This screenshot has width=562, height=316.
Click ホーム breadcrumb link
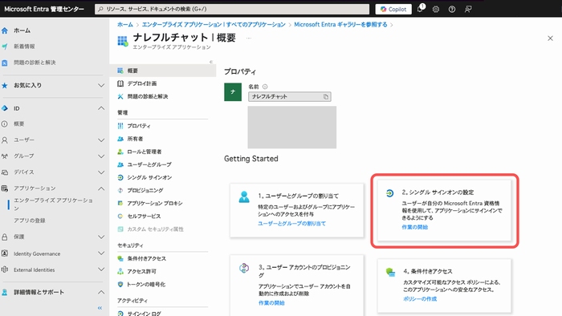click(x=125, y=25)
